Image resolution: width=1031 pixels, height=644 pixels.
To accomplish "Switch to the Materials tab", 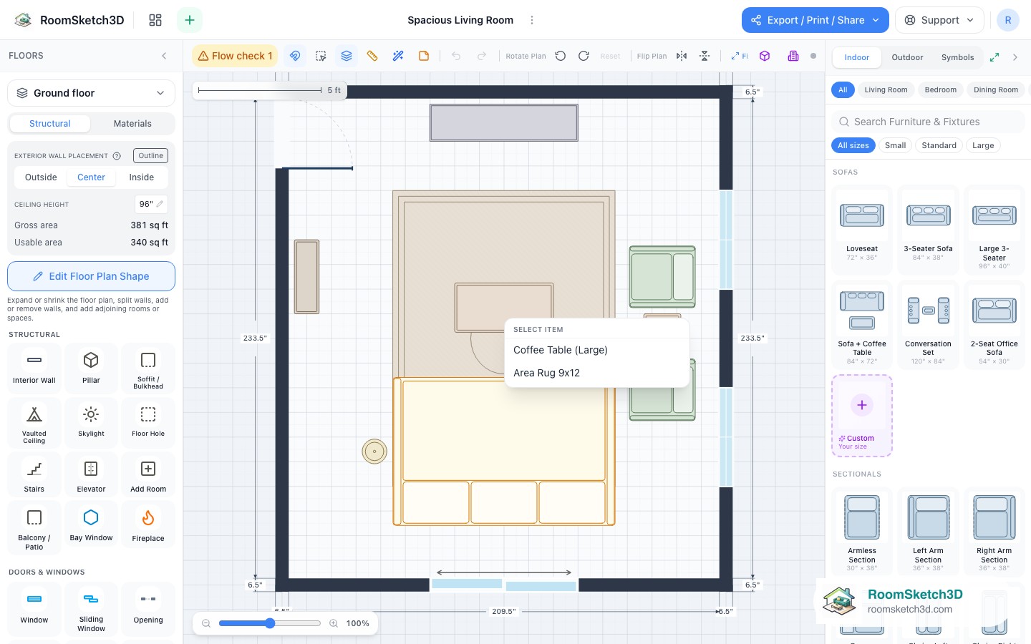I will (x=132, y=124).
